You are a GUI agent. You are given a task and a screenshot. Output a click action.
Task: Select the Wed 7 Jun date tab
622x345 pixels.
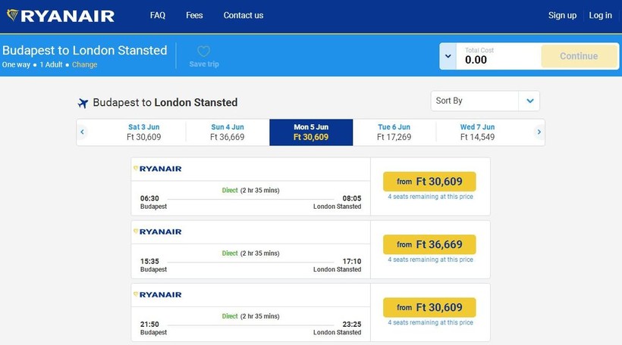point(477,132)
